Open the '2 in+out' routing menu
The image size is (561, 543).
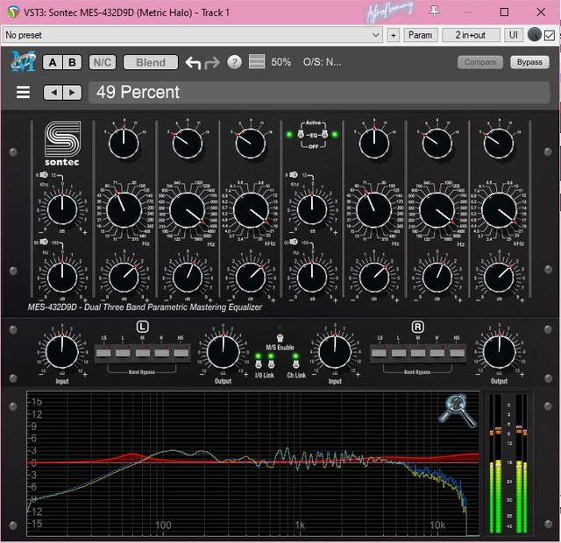471,35
